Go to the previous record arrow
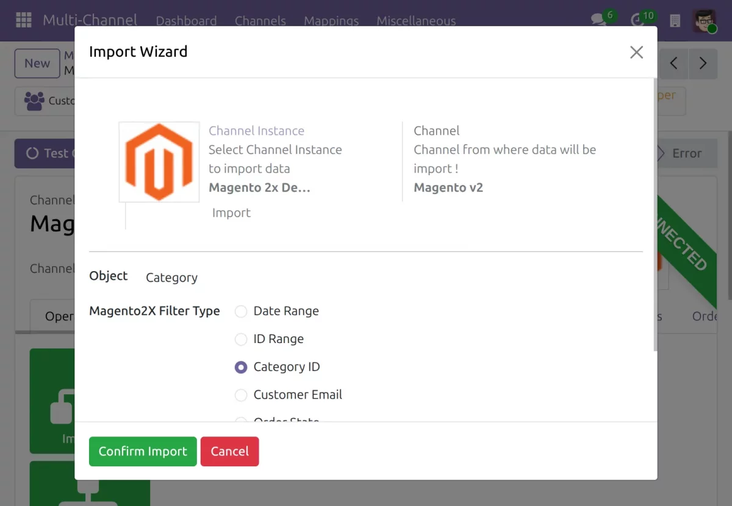This screenshot has width=732, height=506. (674, 63)
